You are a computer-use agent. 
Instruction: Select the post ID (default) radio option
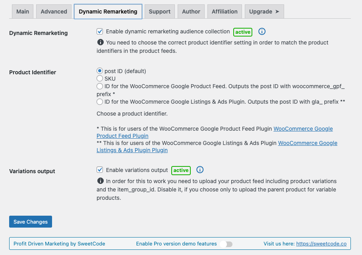point(100,71)
